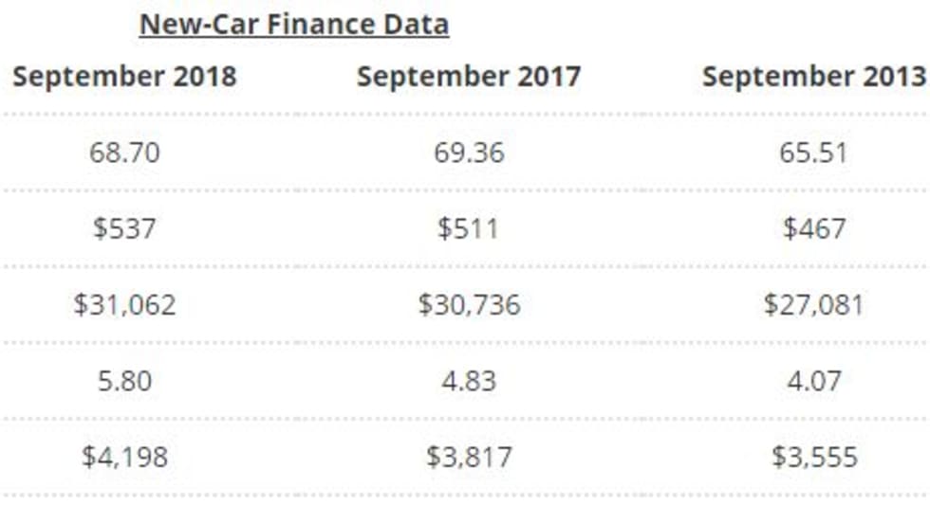The width and height of the screenshot is (930, 523).
Task: Click the $3,555 figure
Action: tap(813, 457)
